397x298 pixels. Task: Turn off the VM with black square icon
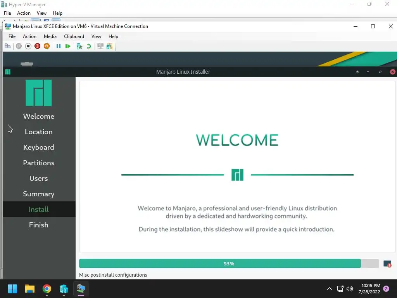point(28,46)
